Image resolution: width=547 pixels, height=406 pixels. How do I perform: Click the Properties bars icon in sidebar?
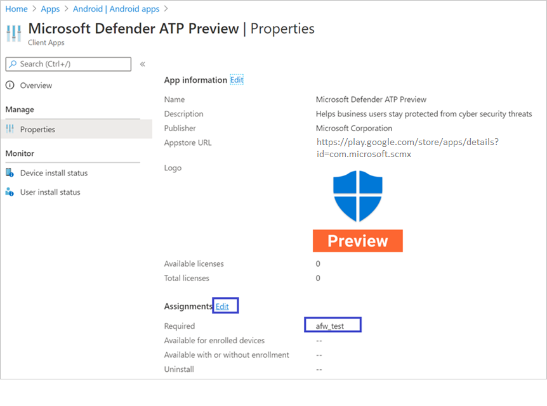pos(10,129)
